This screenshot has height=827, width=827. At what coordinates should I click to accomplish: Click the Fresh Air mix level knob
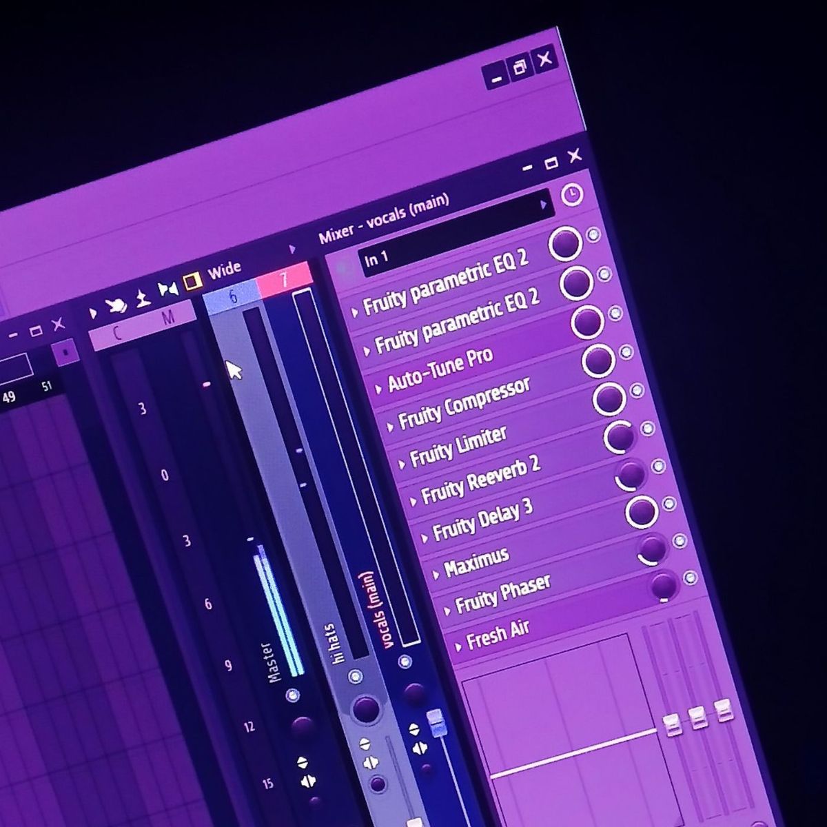(663, 586)
